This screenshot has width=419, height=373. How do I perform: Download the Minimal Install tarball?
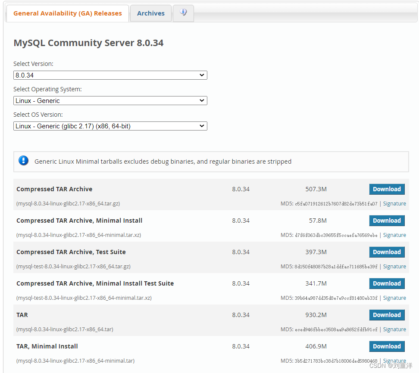pyautogui.click(x=387, y=221)
